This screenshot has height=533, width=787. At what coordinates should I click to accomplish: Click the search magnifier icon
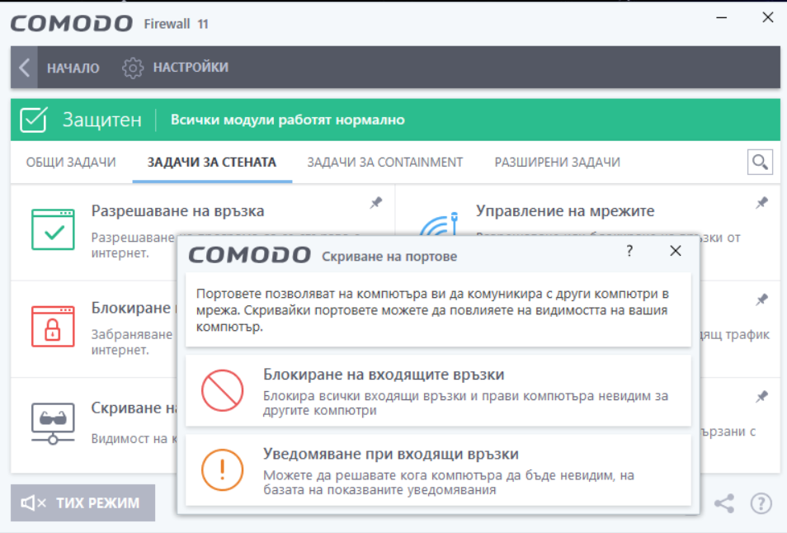(x=760, y=162)
